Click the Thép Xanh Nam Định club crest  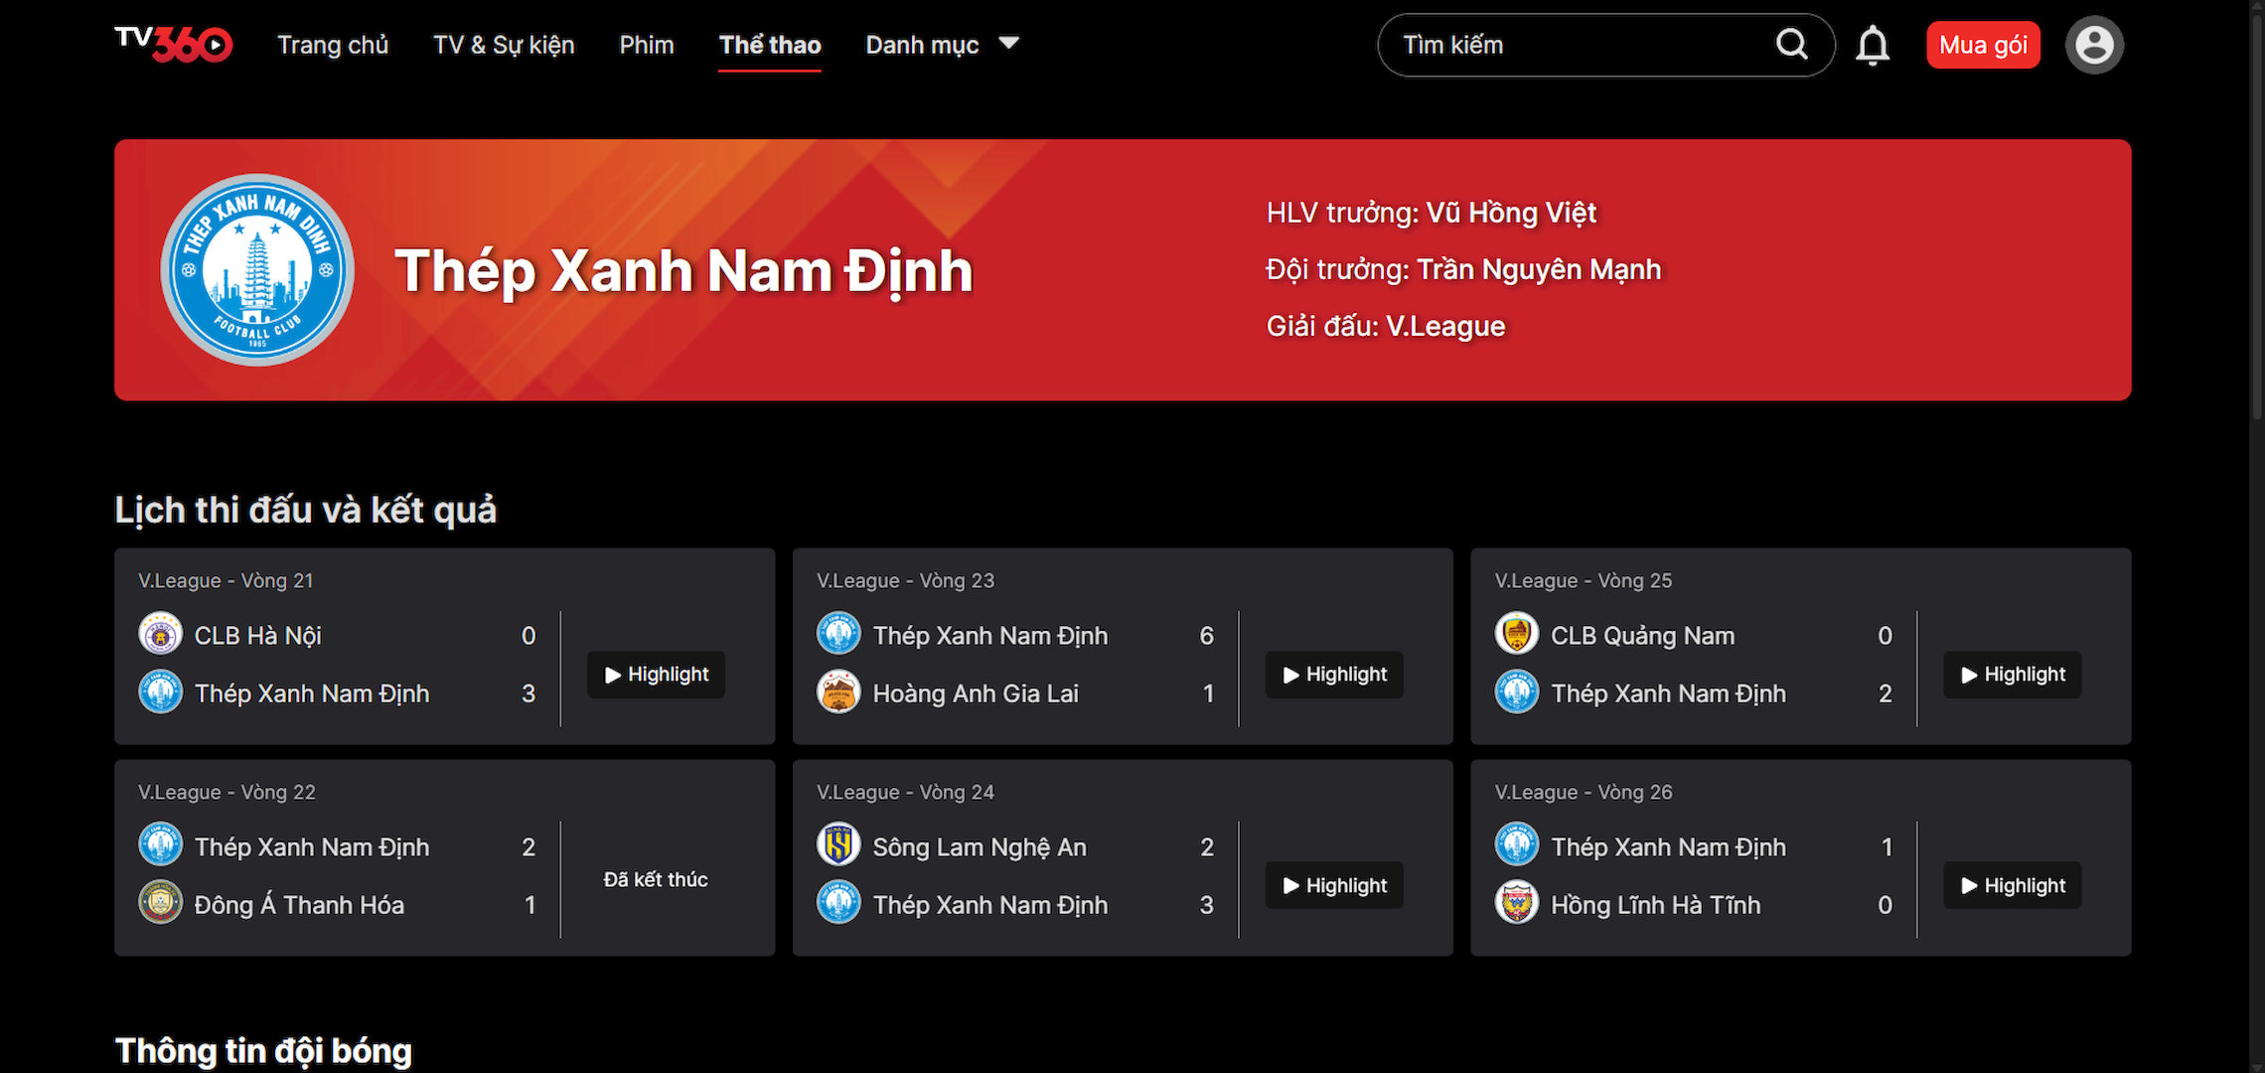[258, 270]
